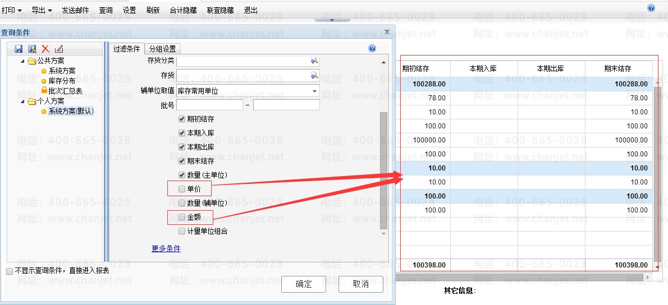Open 设置 from the toolbar
This screenshot has height=305, width=668.
pos(129,10)
